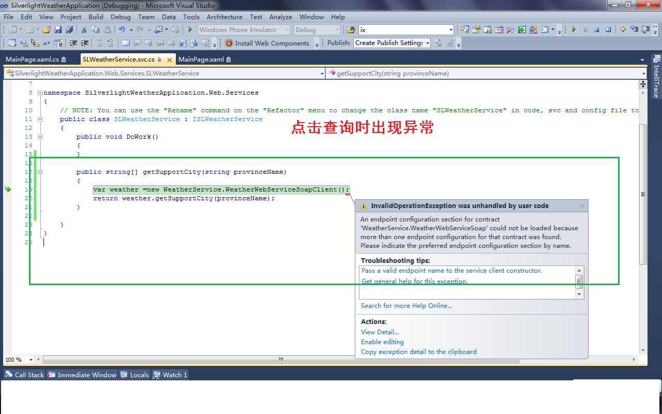Open the Properties Window toolbar icon

[x=476, y=29]
